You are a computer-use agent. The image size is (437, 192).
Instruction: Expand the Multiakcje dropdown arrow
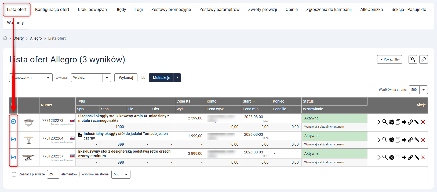(177, 78)
